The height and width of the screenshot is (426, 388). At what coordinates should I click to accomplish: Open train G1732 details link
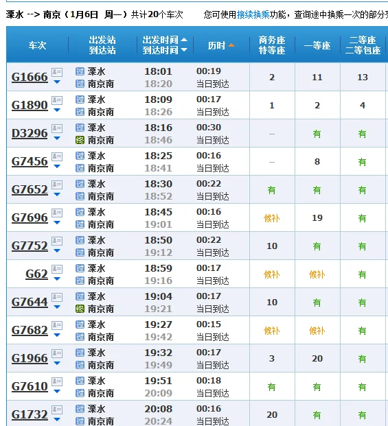pyautogui.click(x=30, y=414)
